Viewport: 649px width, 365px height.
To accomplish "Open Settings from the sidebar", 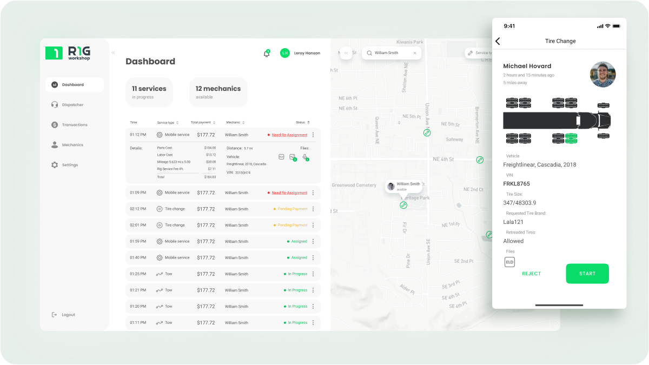I will (69, 165).
